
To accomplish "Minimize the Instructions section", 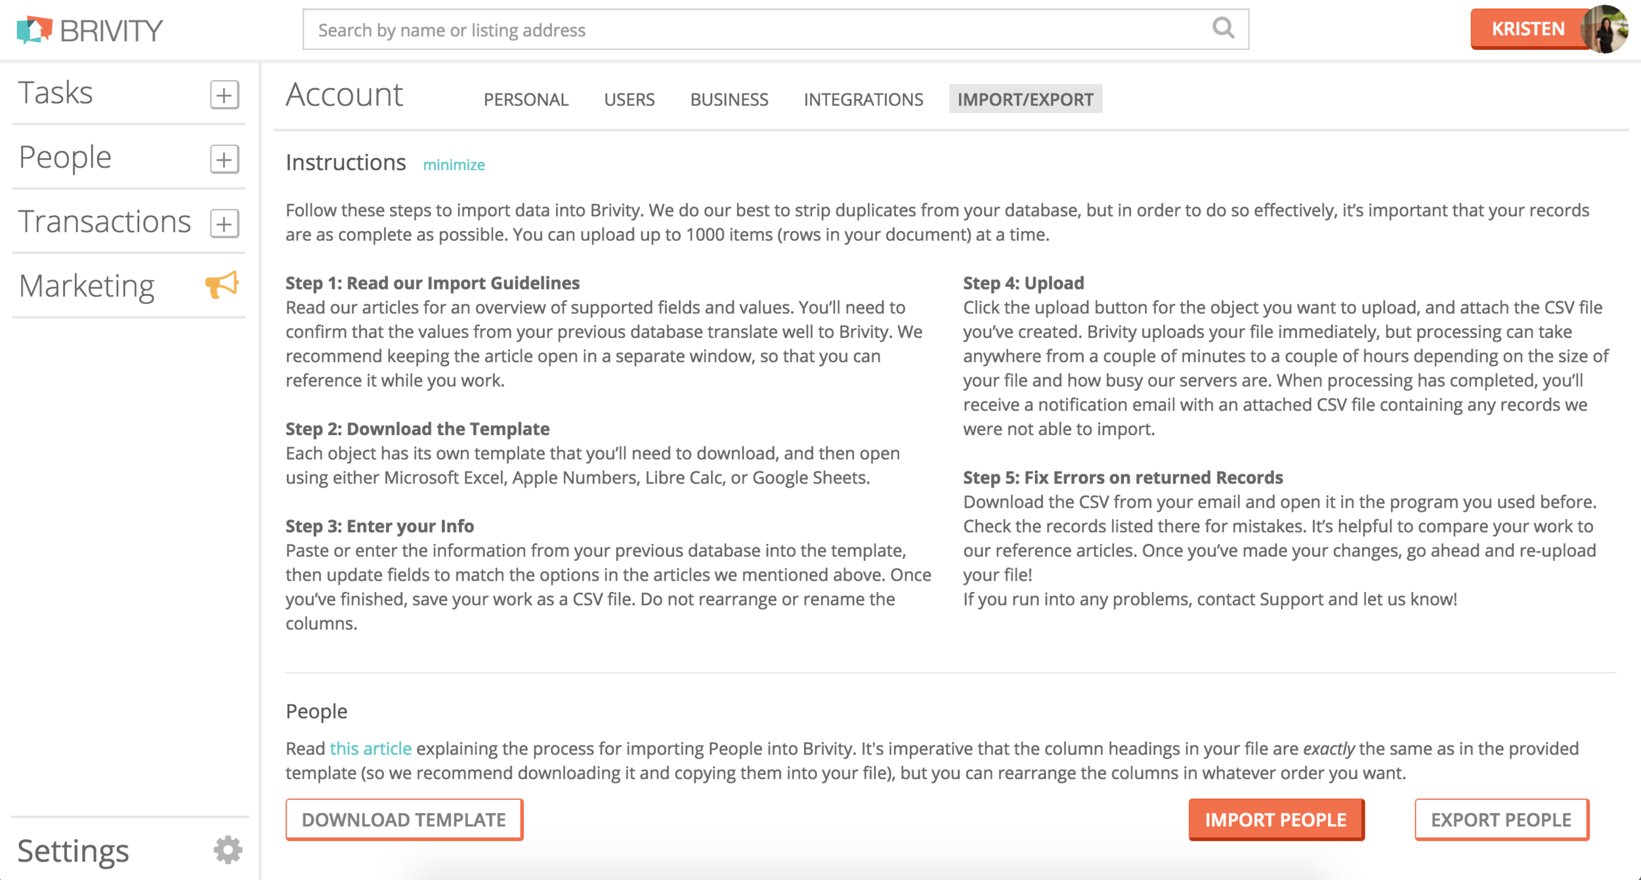I will 454,165.
